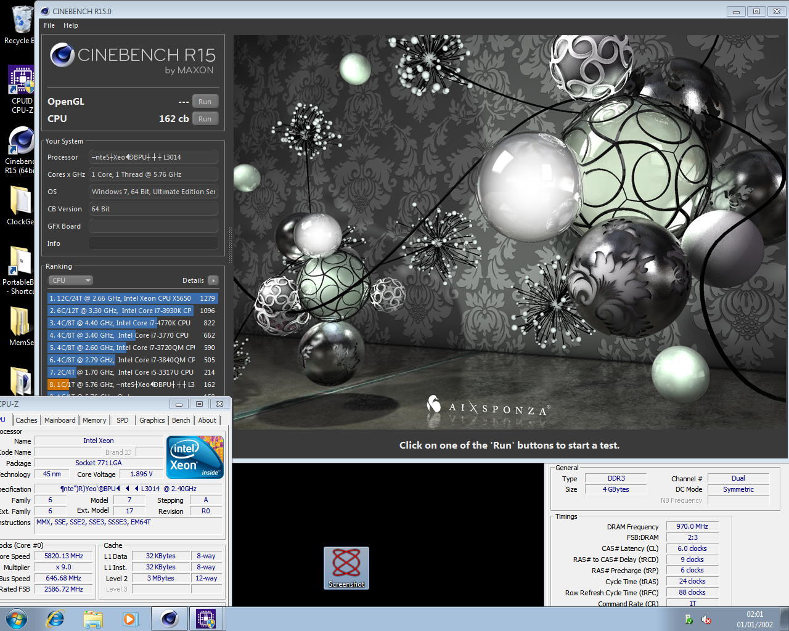Click the Cinebench R15 sphere logo
789x631 pixels.
tap(62, 55)
